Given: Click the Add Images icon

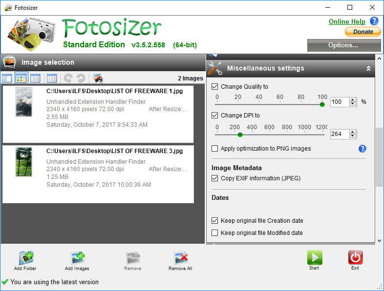Looking at the screenshot, I should [78, 258].
